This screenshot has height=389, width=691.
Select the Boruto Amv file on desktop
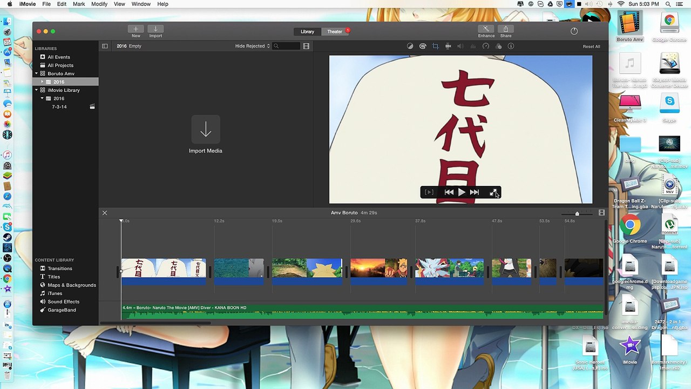click(629, 26)
